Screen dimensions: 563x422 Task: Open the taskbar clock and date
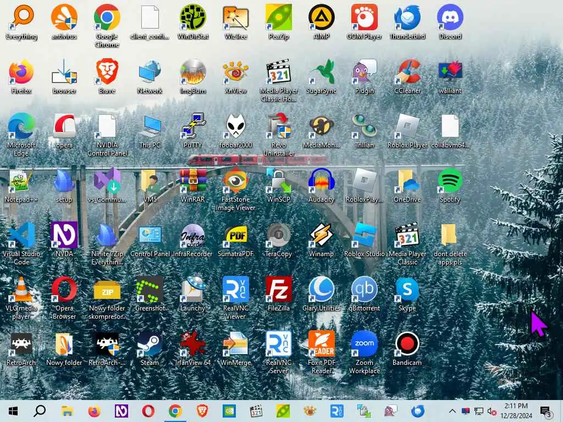click(x=516, y=411)
